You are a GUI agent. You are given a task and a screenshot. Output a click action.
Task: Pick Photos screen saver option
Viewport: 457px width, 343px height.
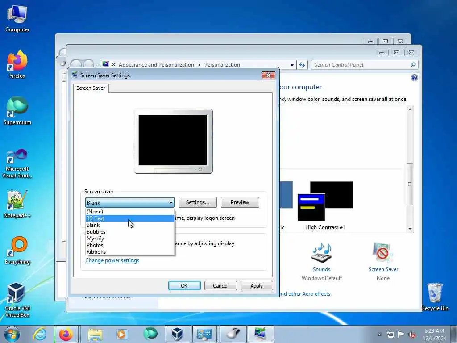coord(130,245)
